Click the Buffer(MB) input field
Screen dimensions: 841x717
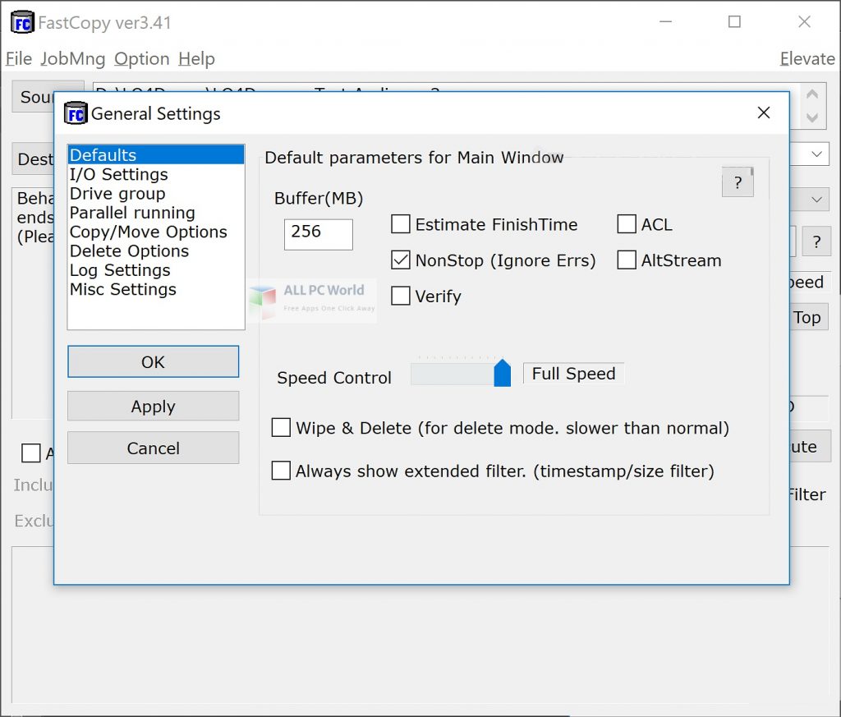[x=318, y=234]
